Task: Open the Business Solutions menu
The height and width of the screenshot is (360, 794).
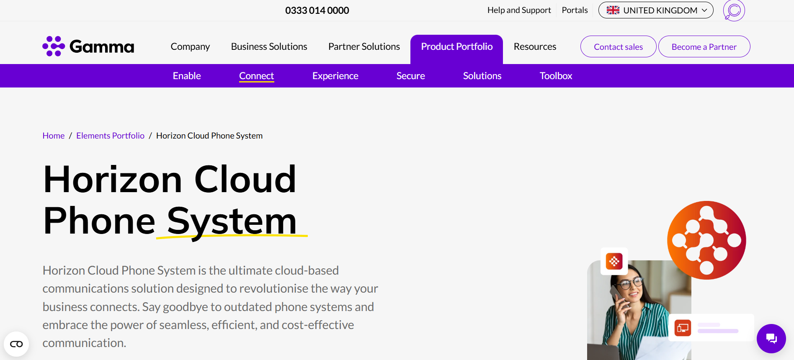Action: coord(269,46)
